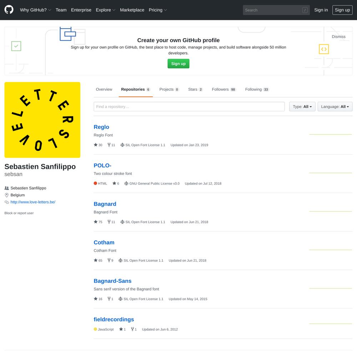Click star count icon for Bagnard-Sans

[x=96, y=299]
